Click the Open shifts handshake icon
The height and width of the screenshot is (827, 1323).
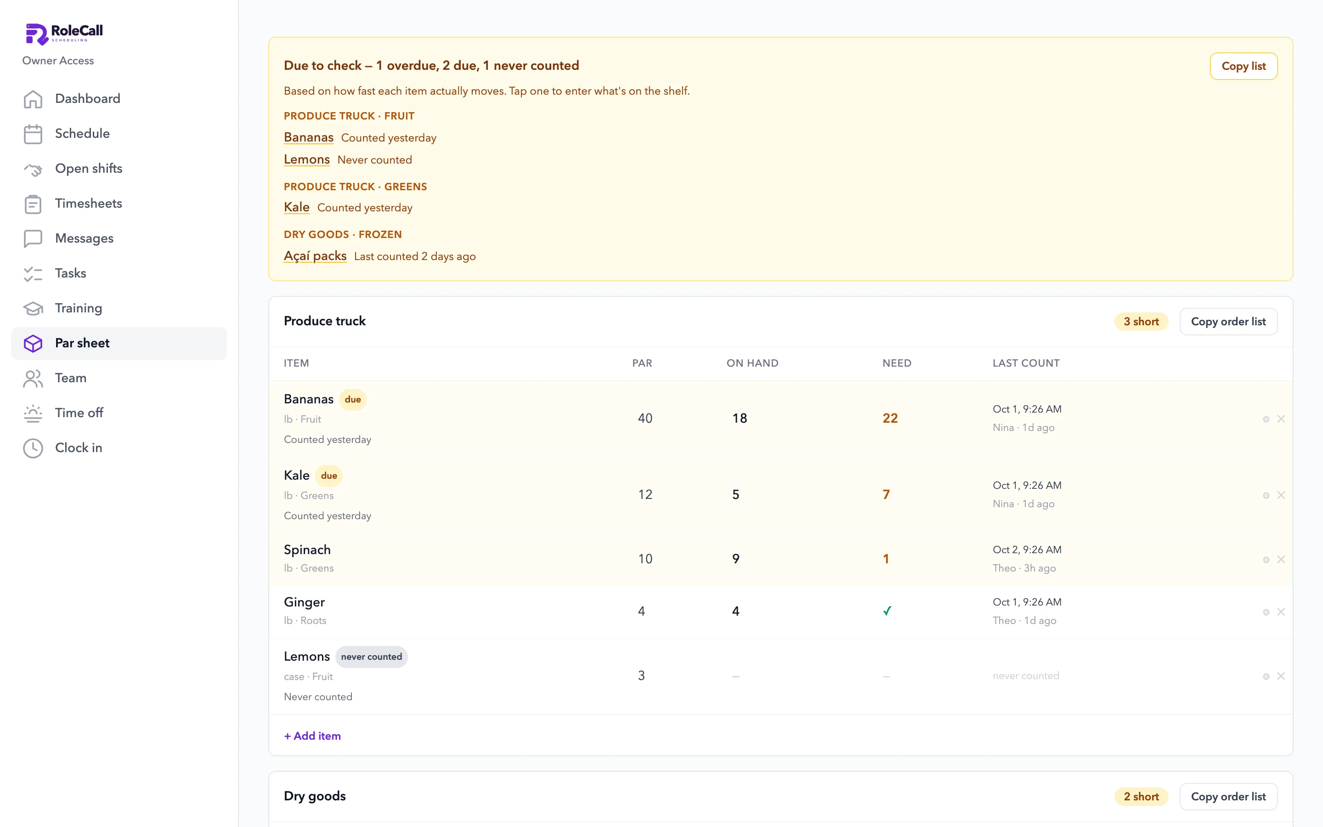[33, 169]
